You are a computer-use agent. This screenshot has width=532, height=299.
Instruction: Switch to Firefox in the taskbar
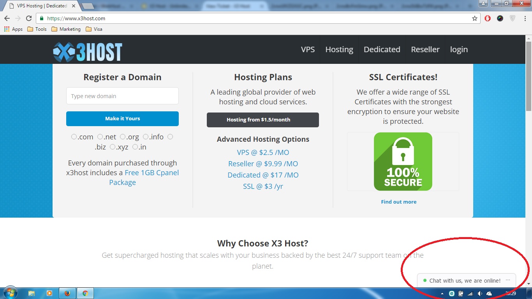67,294
